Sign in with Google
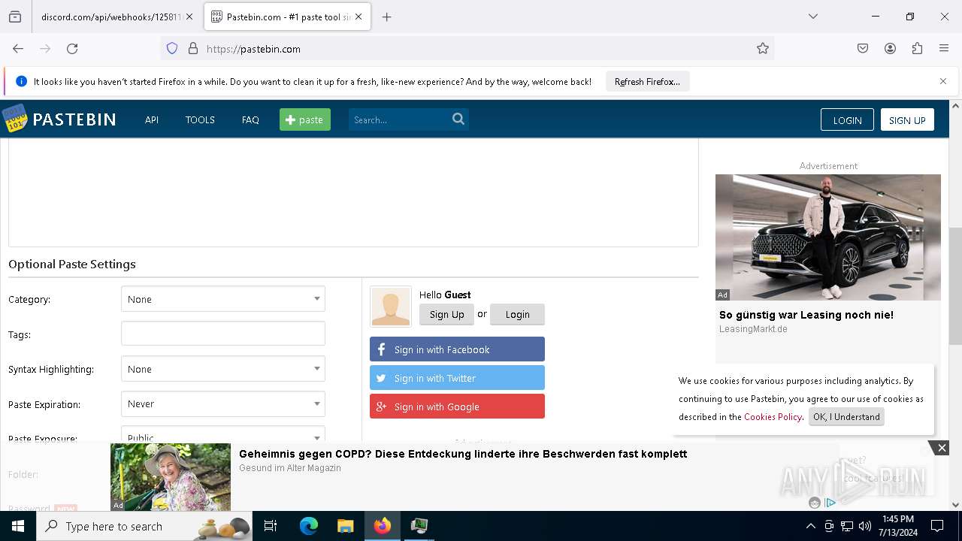Viewport: 962px width, 541px height. pyautogui.click(x=457, y=407)
